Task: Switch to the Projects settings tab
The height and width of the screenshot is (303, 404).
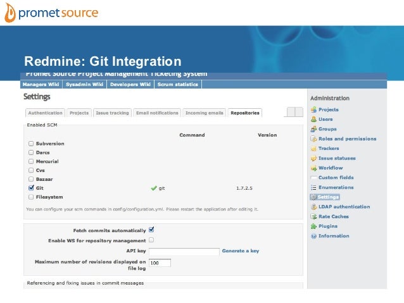Action: pyautogui.click(x=79, y=113)
